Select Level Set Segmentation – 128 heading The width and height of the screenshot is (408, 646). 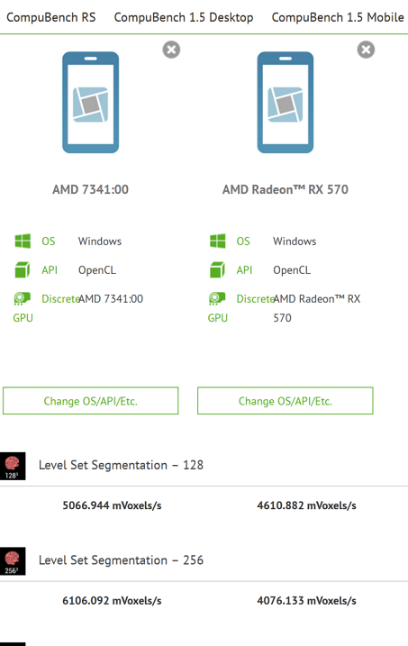pos(121,465)
